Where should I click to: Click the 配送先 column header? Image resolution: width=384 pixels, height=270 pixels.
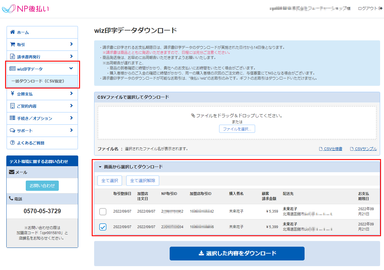pyautogui.click(x=288, y=194)
